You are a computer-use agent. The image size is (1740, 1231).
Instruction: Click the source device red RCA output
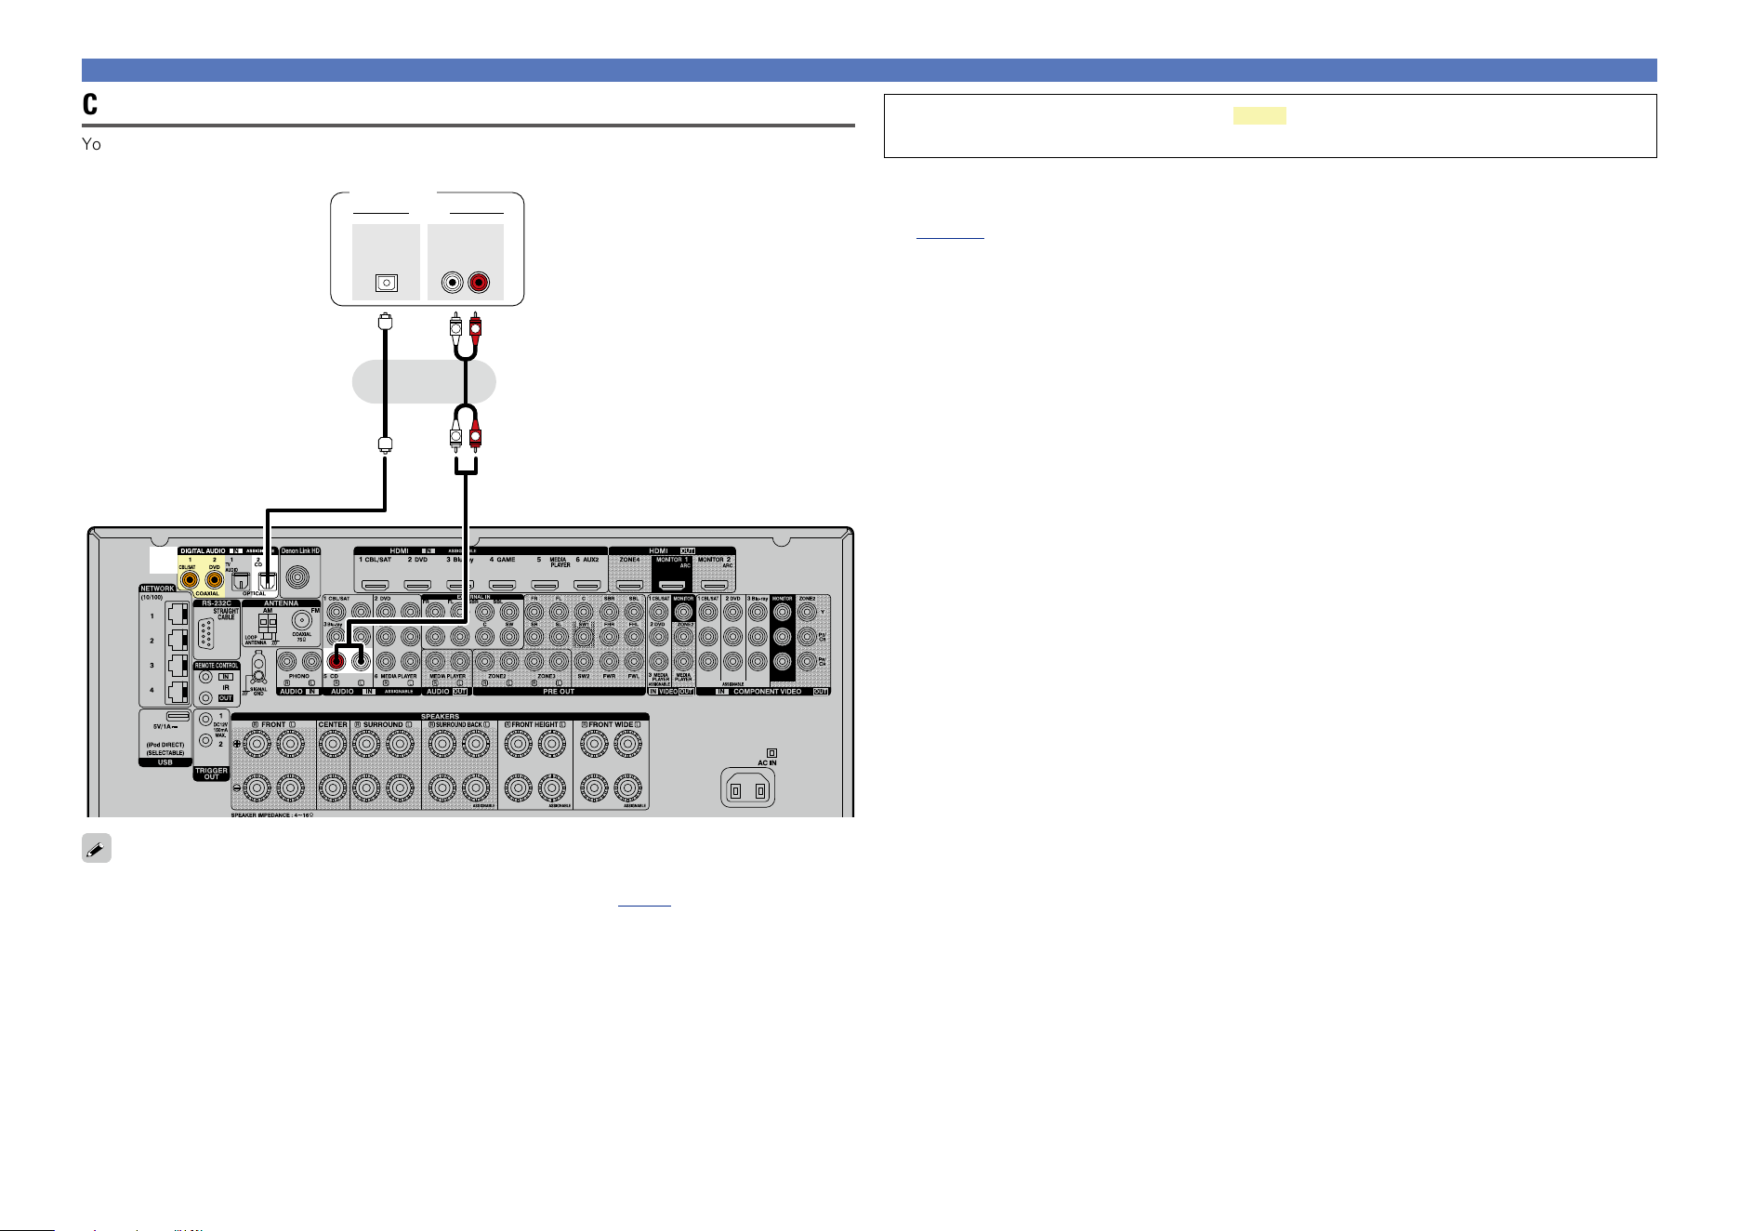click(x=479, y=283)
